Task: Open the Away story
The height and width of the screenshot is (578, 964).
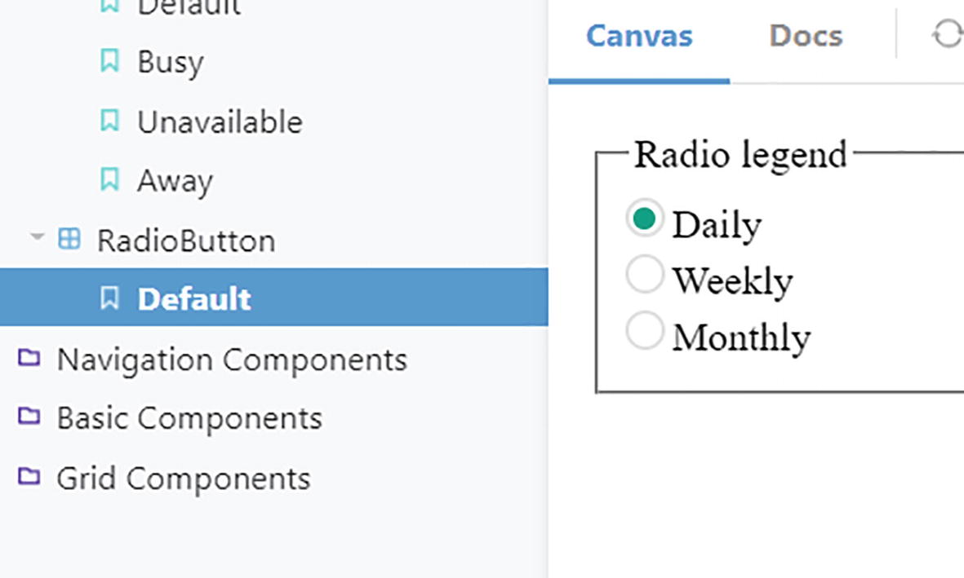Action: tap(175, 181)
